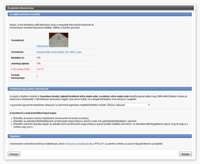Click the Jelenlegi ajánlat row label
The width and height of the screenshot is (200, 164).
coord(20,64)
